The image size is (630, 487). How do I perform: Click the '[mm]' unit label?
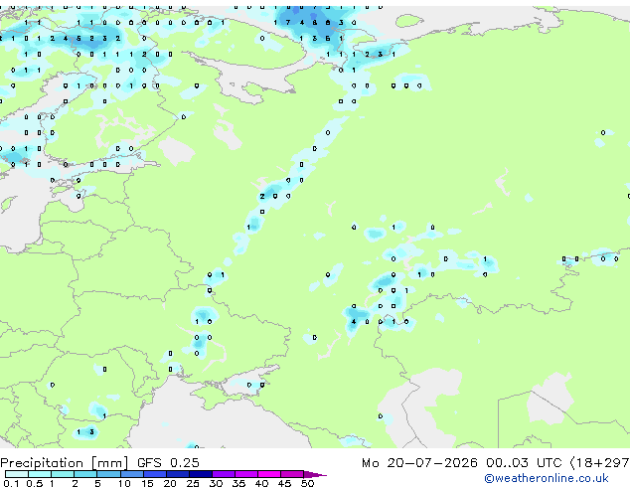coord(110,463)
